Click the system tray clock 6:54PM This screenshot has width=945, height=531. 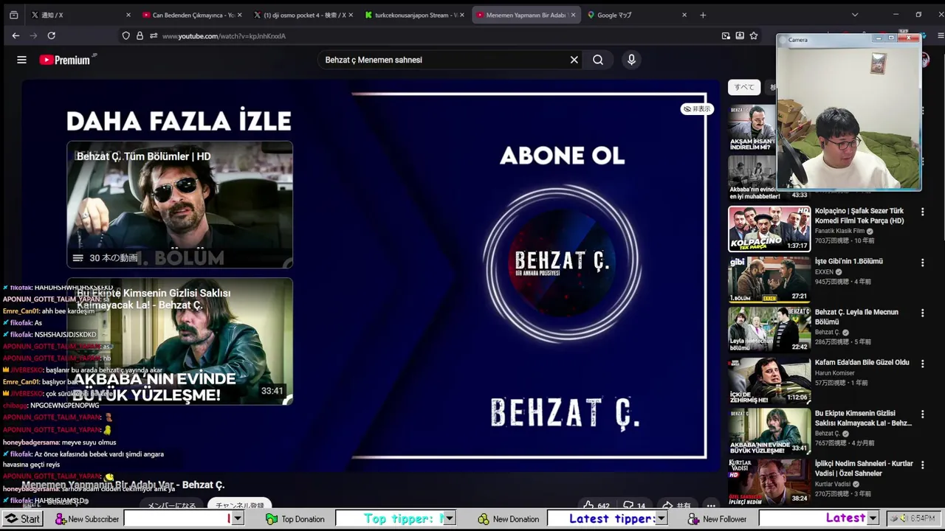coord(922,518)
